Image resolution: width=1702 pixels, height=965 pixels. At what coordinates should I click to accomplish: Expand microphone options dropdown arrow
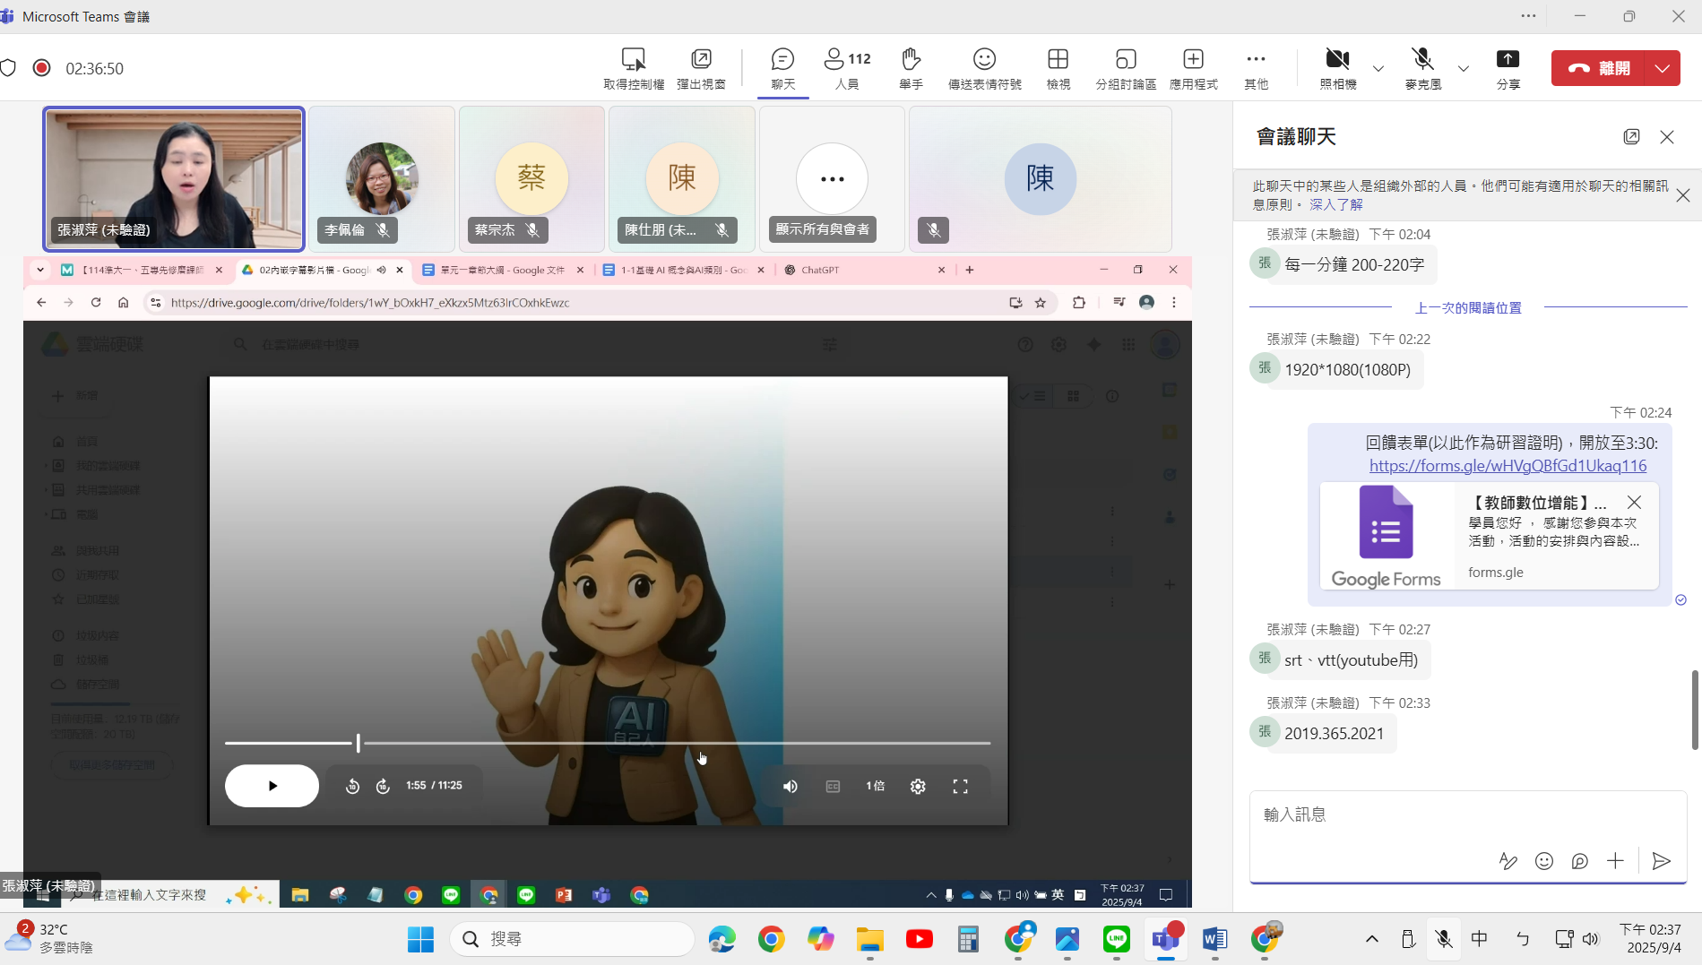(1464, 68)
